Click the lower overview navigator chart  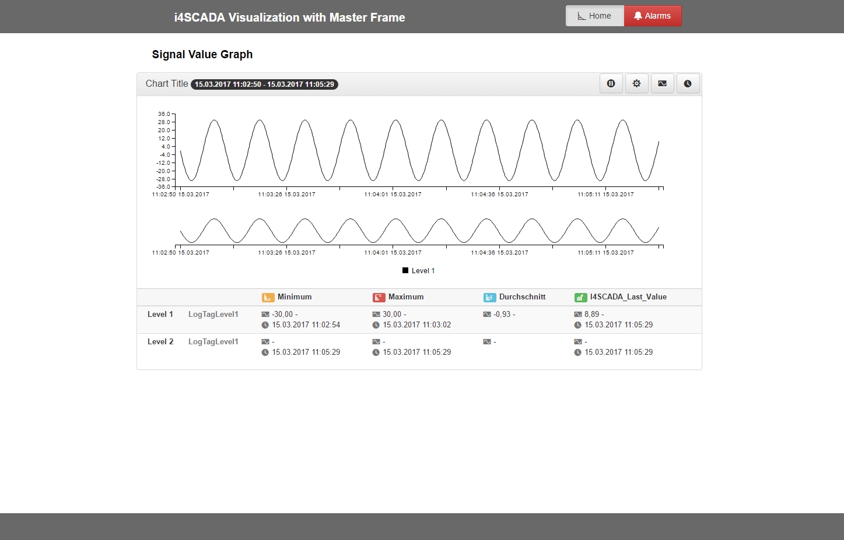[419, 231]
